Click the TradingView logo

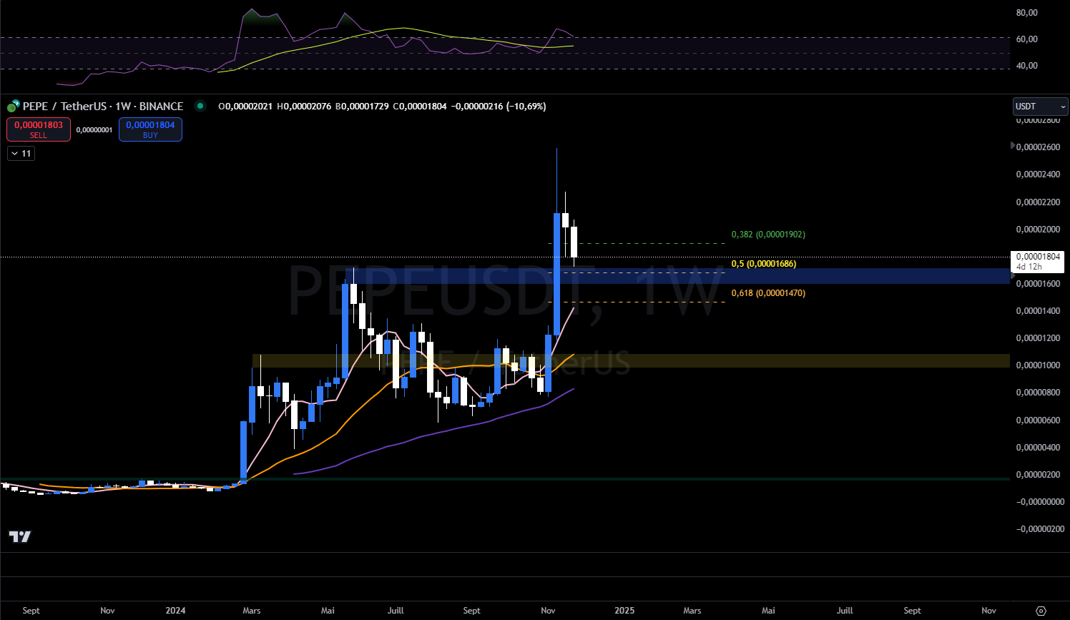(x=19, y=536)
